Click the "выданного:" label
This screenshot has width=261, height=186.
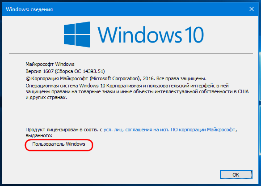[x=39, y=135]
